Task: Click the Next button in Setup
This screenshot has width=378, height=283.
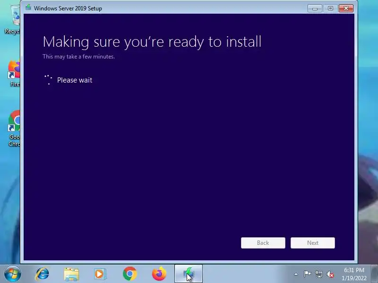Action: pos(313,243)
